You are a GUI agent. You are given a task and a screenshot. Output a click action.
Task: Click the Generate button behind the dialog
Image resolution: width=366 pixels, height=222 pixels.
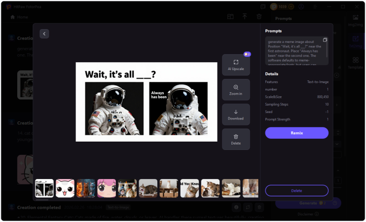click(x=307, y=203)
